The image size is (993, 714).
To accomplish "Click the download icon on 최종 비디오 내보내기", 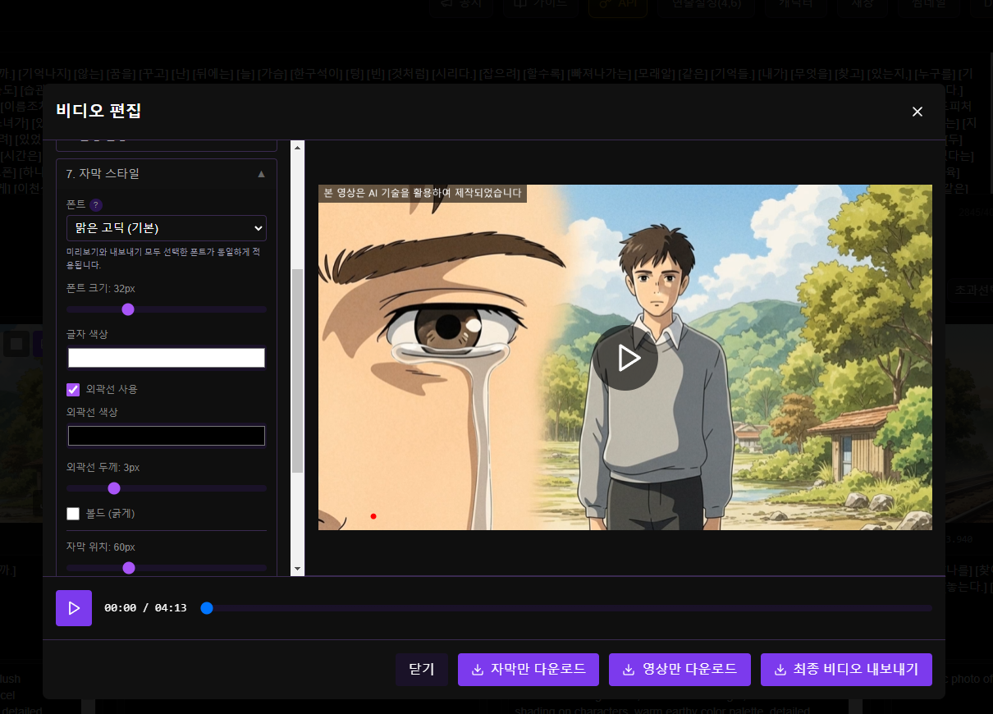I will coord(780,670).
